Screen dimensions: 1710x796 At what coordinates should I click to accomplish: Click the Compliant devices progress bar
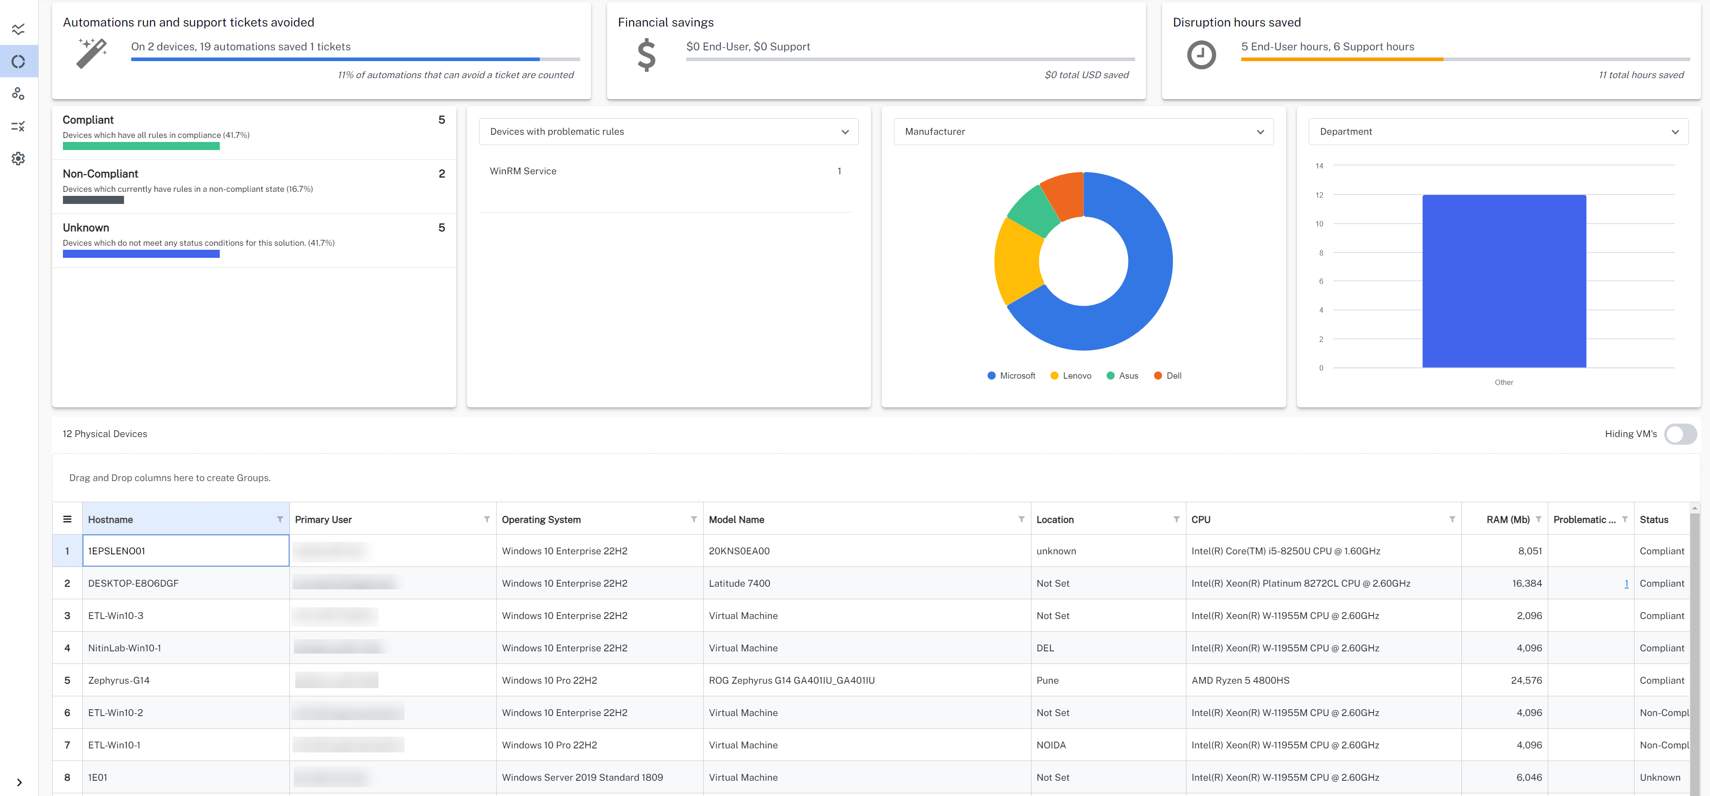141,146
